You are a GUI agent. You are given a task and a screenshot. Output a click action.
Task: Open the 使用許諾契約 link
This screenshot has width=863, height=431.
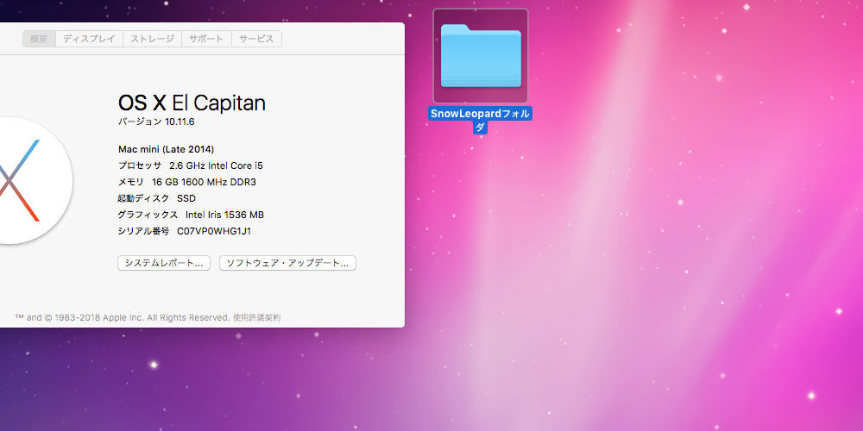tap(256, 318)
